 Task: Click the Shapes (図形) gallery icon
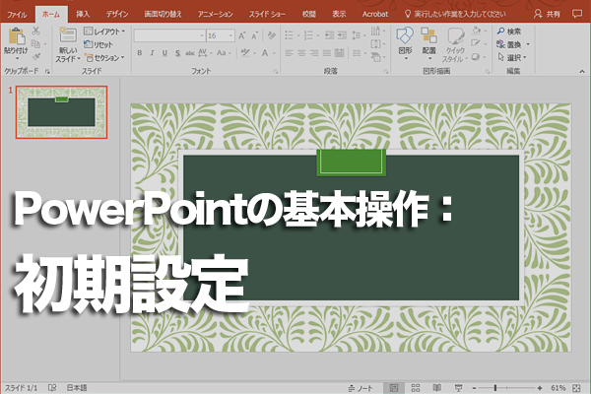coord(405,35)
